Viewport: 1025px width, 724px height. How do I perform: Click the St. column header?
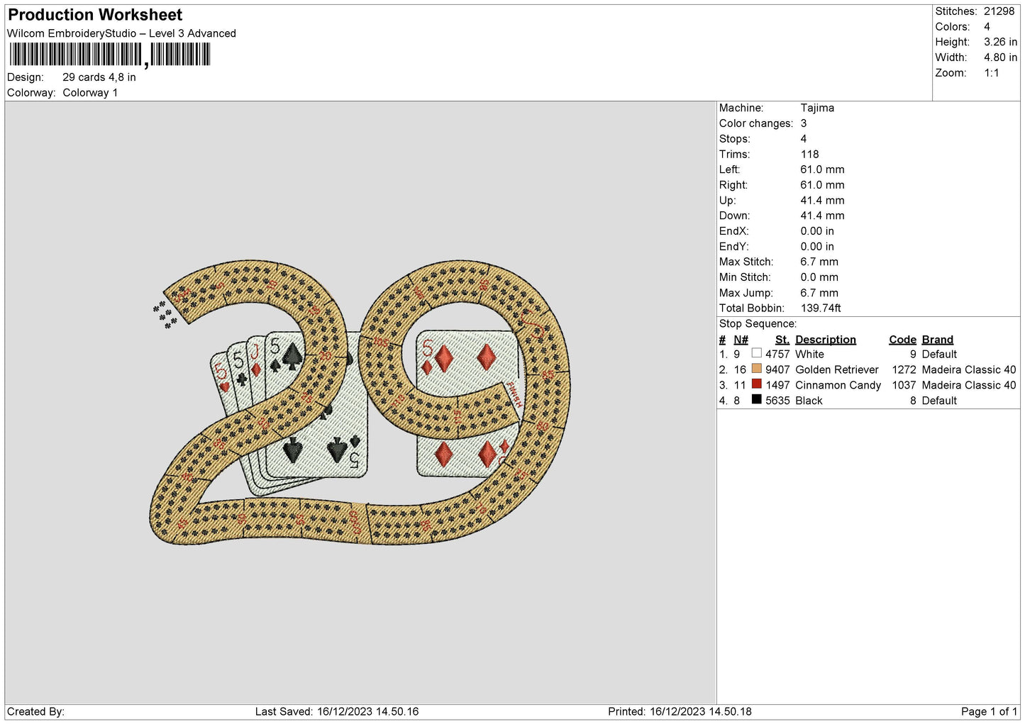click(782, 340)
